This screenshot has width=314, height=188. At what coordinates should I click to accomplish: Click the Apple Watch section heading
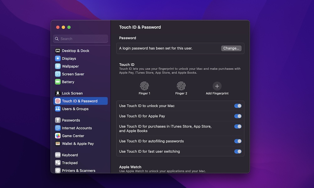(x=130, y=167)
